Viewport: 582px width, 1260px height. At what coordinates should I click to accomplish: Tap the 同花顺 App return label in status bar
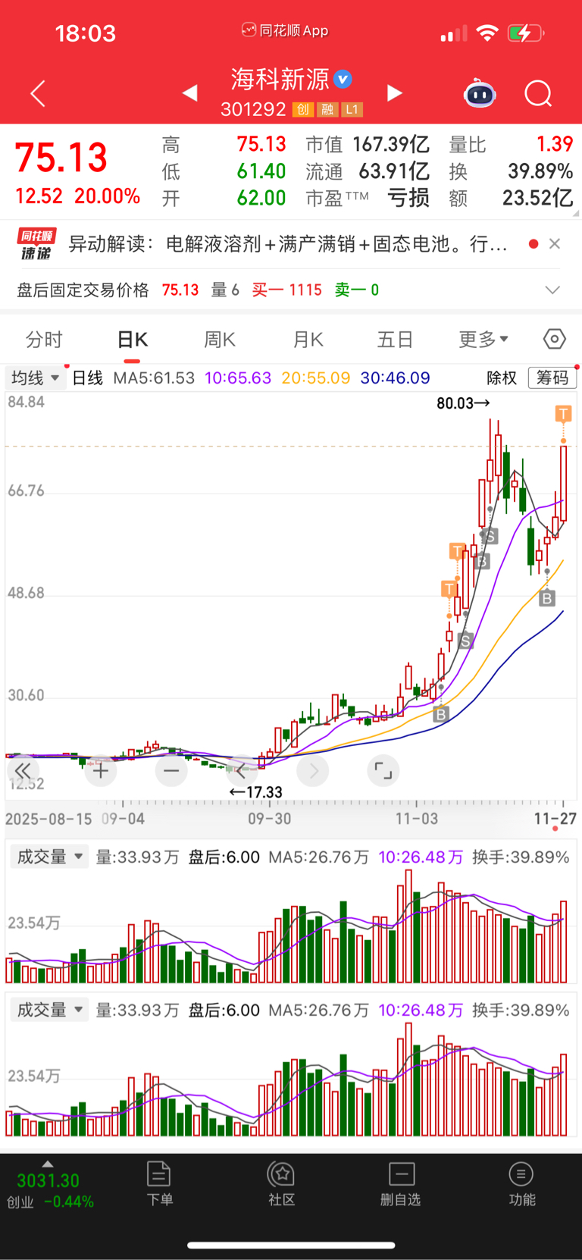(x=285, y=30)
